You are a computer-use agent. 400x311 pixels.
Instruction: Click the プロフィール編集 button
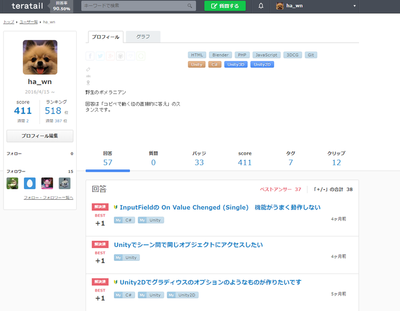coord(40,136)
